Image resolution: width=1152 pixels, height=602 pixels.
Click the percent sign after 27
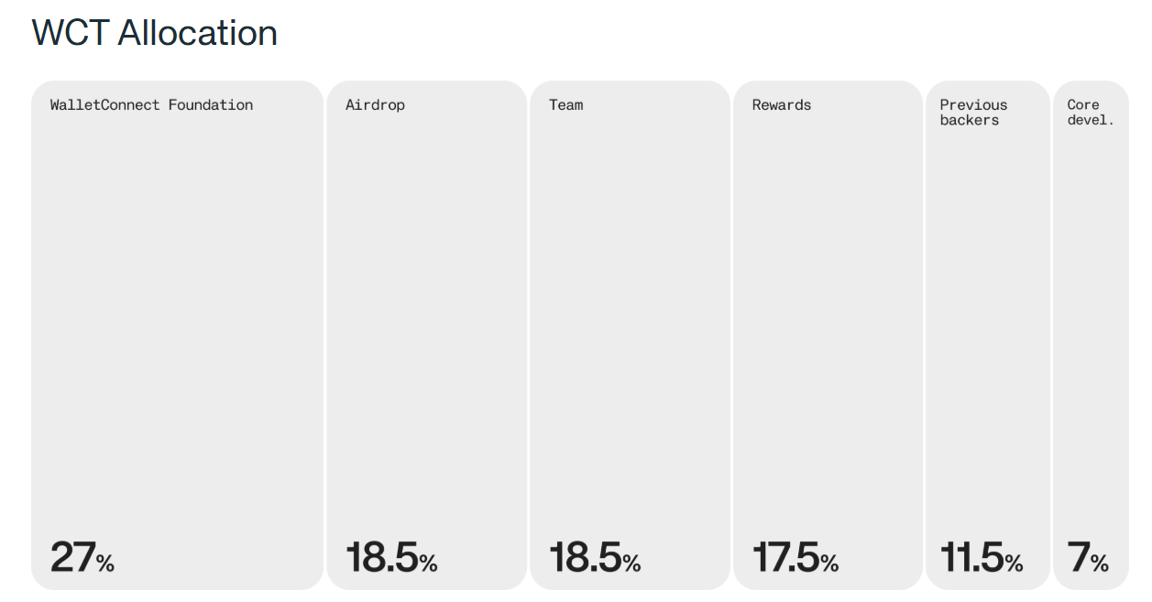tap(105, 563)
